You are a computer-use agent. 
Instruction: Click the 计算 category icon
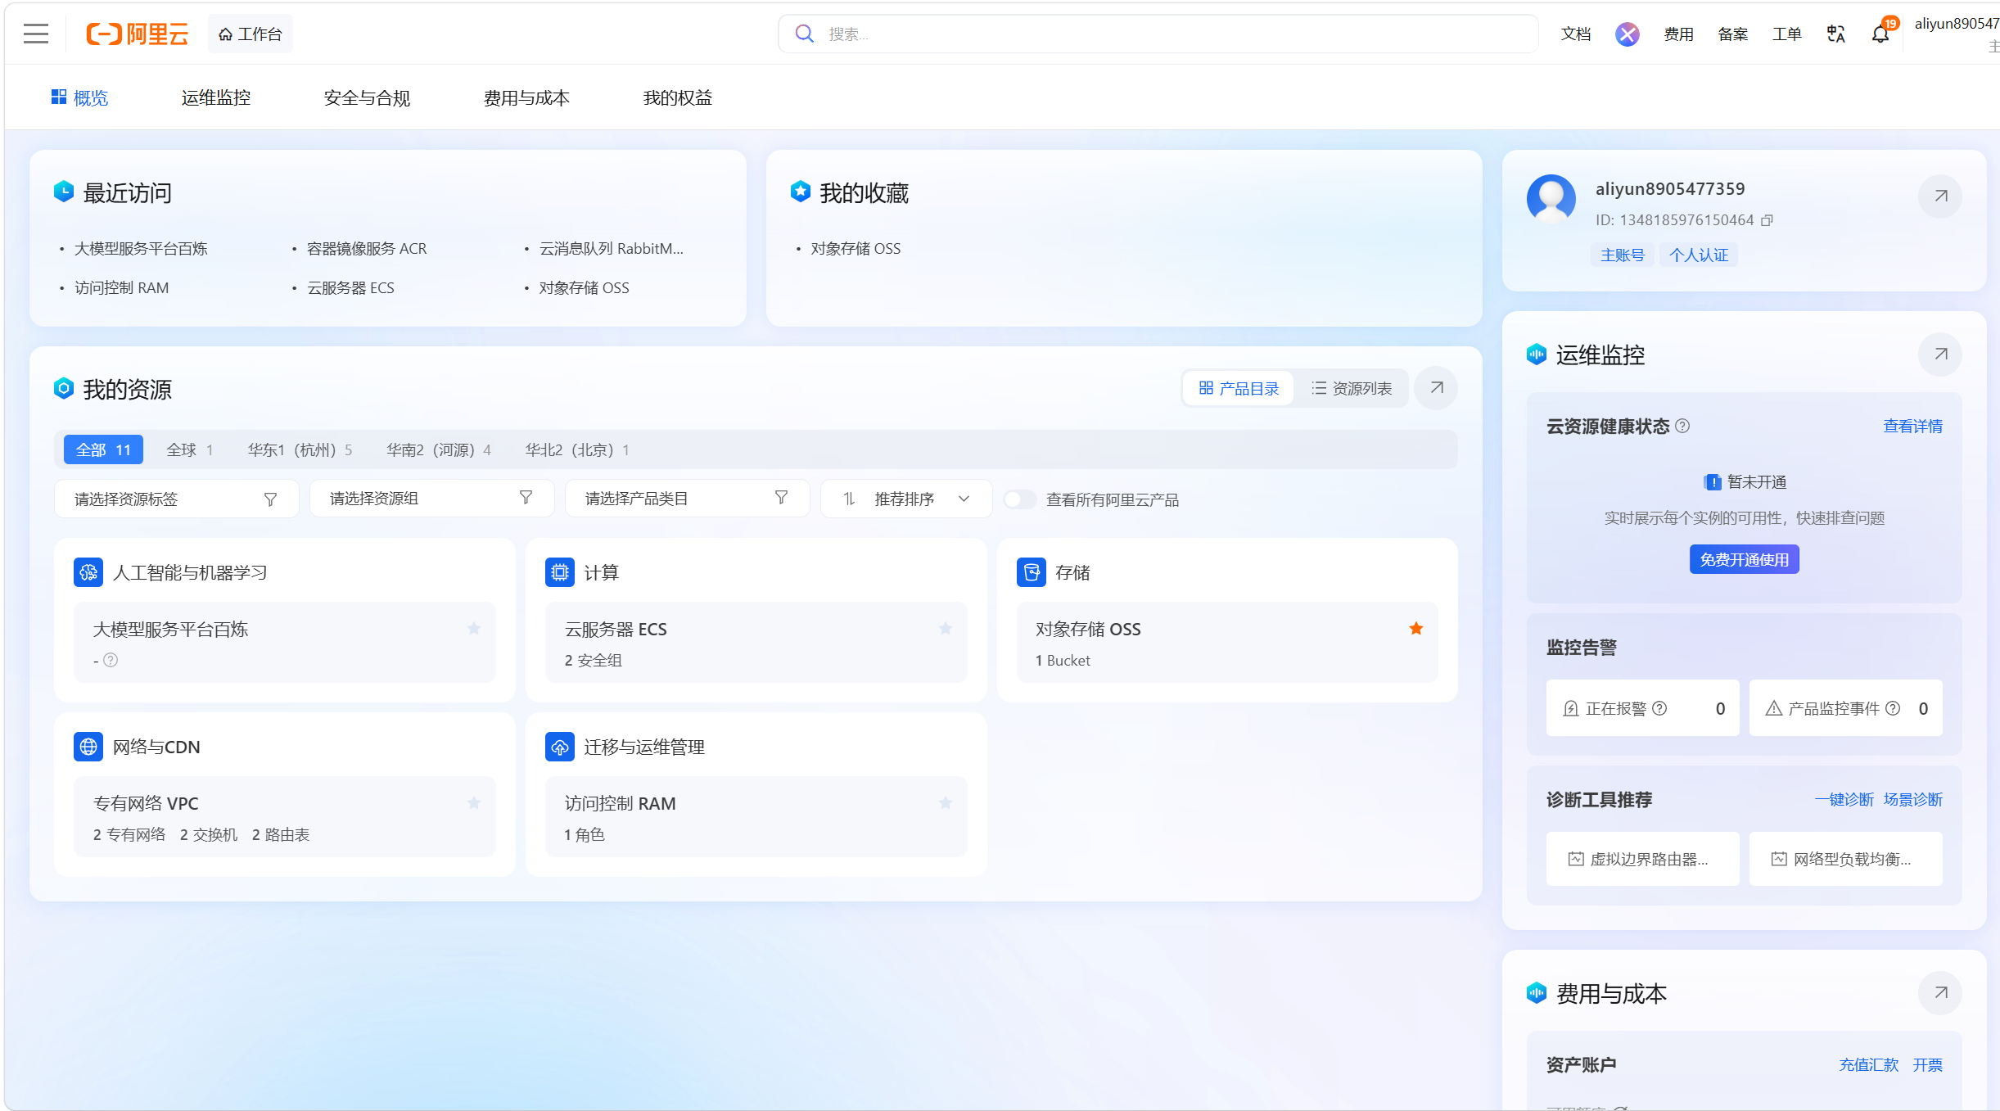click(x=560, y=572)
